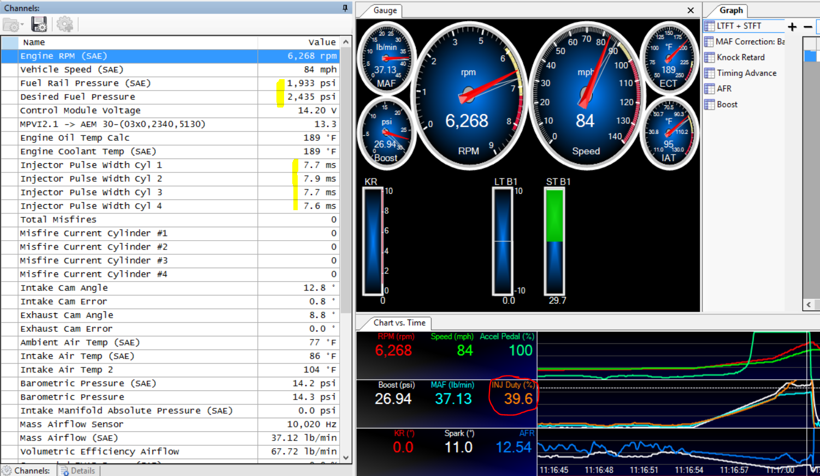This screenshot has height=476, width=820.
Task: Select Fuel Rail Pressure (SAE) row
Action: 170,83
